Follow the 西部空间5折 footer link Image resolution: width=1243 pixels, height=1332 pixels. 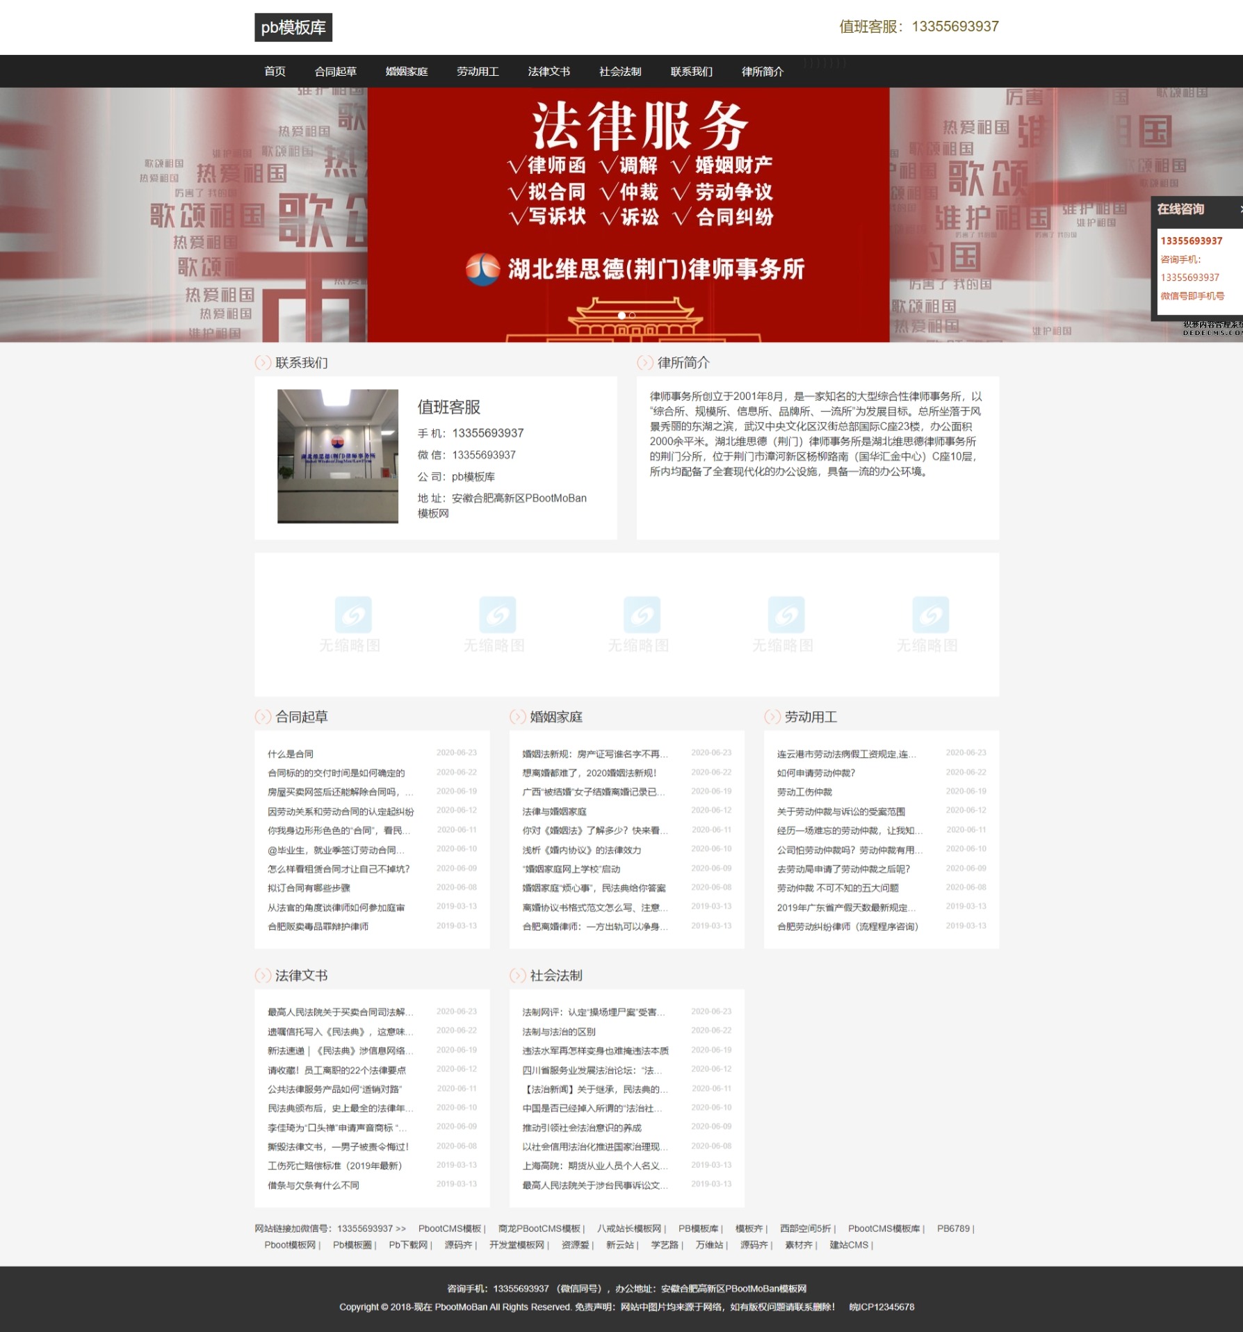(x=805, y=1228)
